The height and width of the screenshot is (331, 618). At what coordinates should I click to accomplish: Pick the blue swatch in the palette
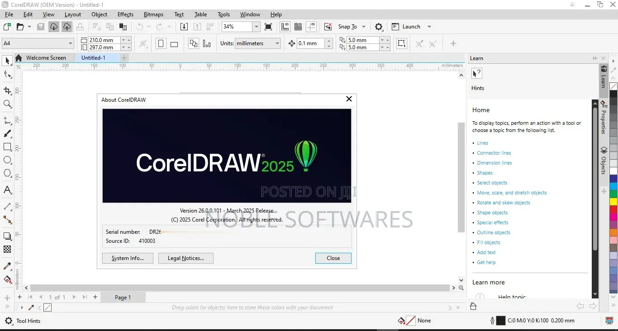(613, 179)
